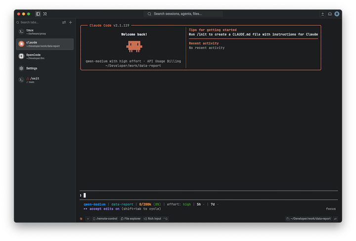Click the icon right of the sidebar toggle

pyautogui.click(x=45, y=14)
